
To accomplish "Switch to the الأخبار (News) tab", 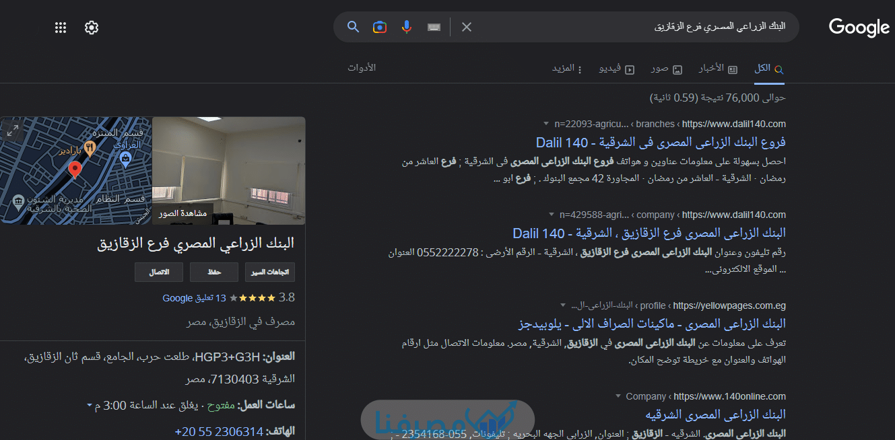I will (718, 68).
